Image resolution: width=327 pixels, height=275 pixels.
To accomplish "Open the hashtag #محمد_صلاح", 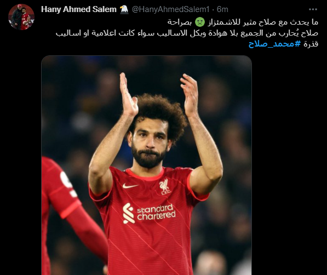I will click(x=274, y=44).
